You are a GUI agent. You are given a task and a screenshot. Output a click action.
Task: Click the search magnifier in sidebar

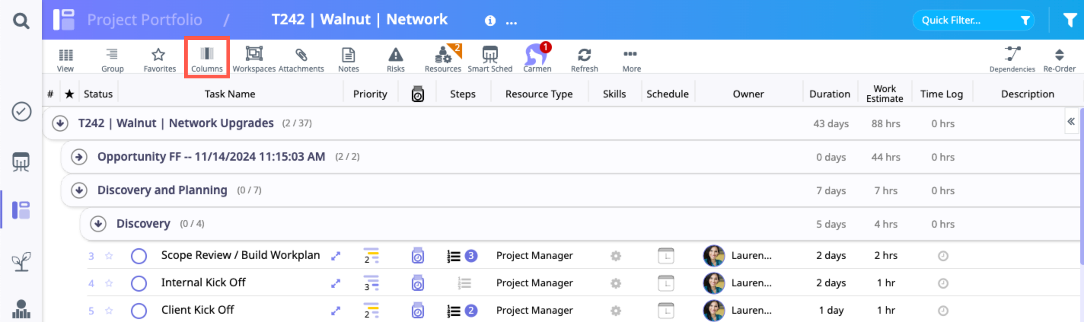pyautogui.click(x=21, y=20)
